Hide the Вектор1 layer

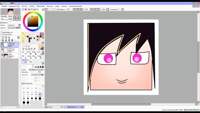tap(2, 49)
